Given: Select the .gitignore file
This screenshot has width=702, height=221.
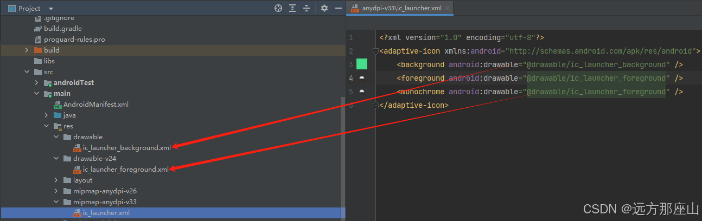Looking at the screenshot, I should (x=59, y=18).
